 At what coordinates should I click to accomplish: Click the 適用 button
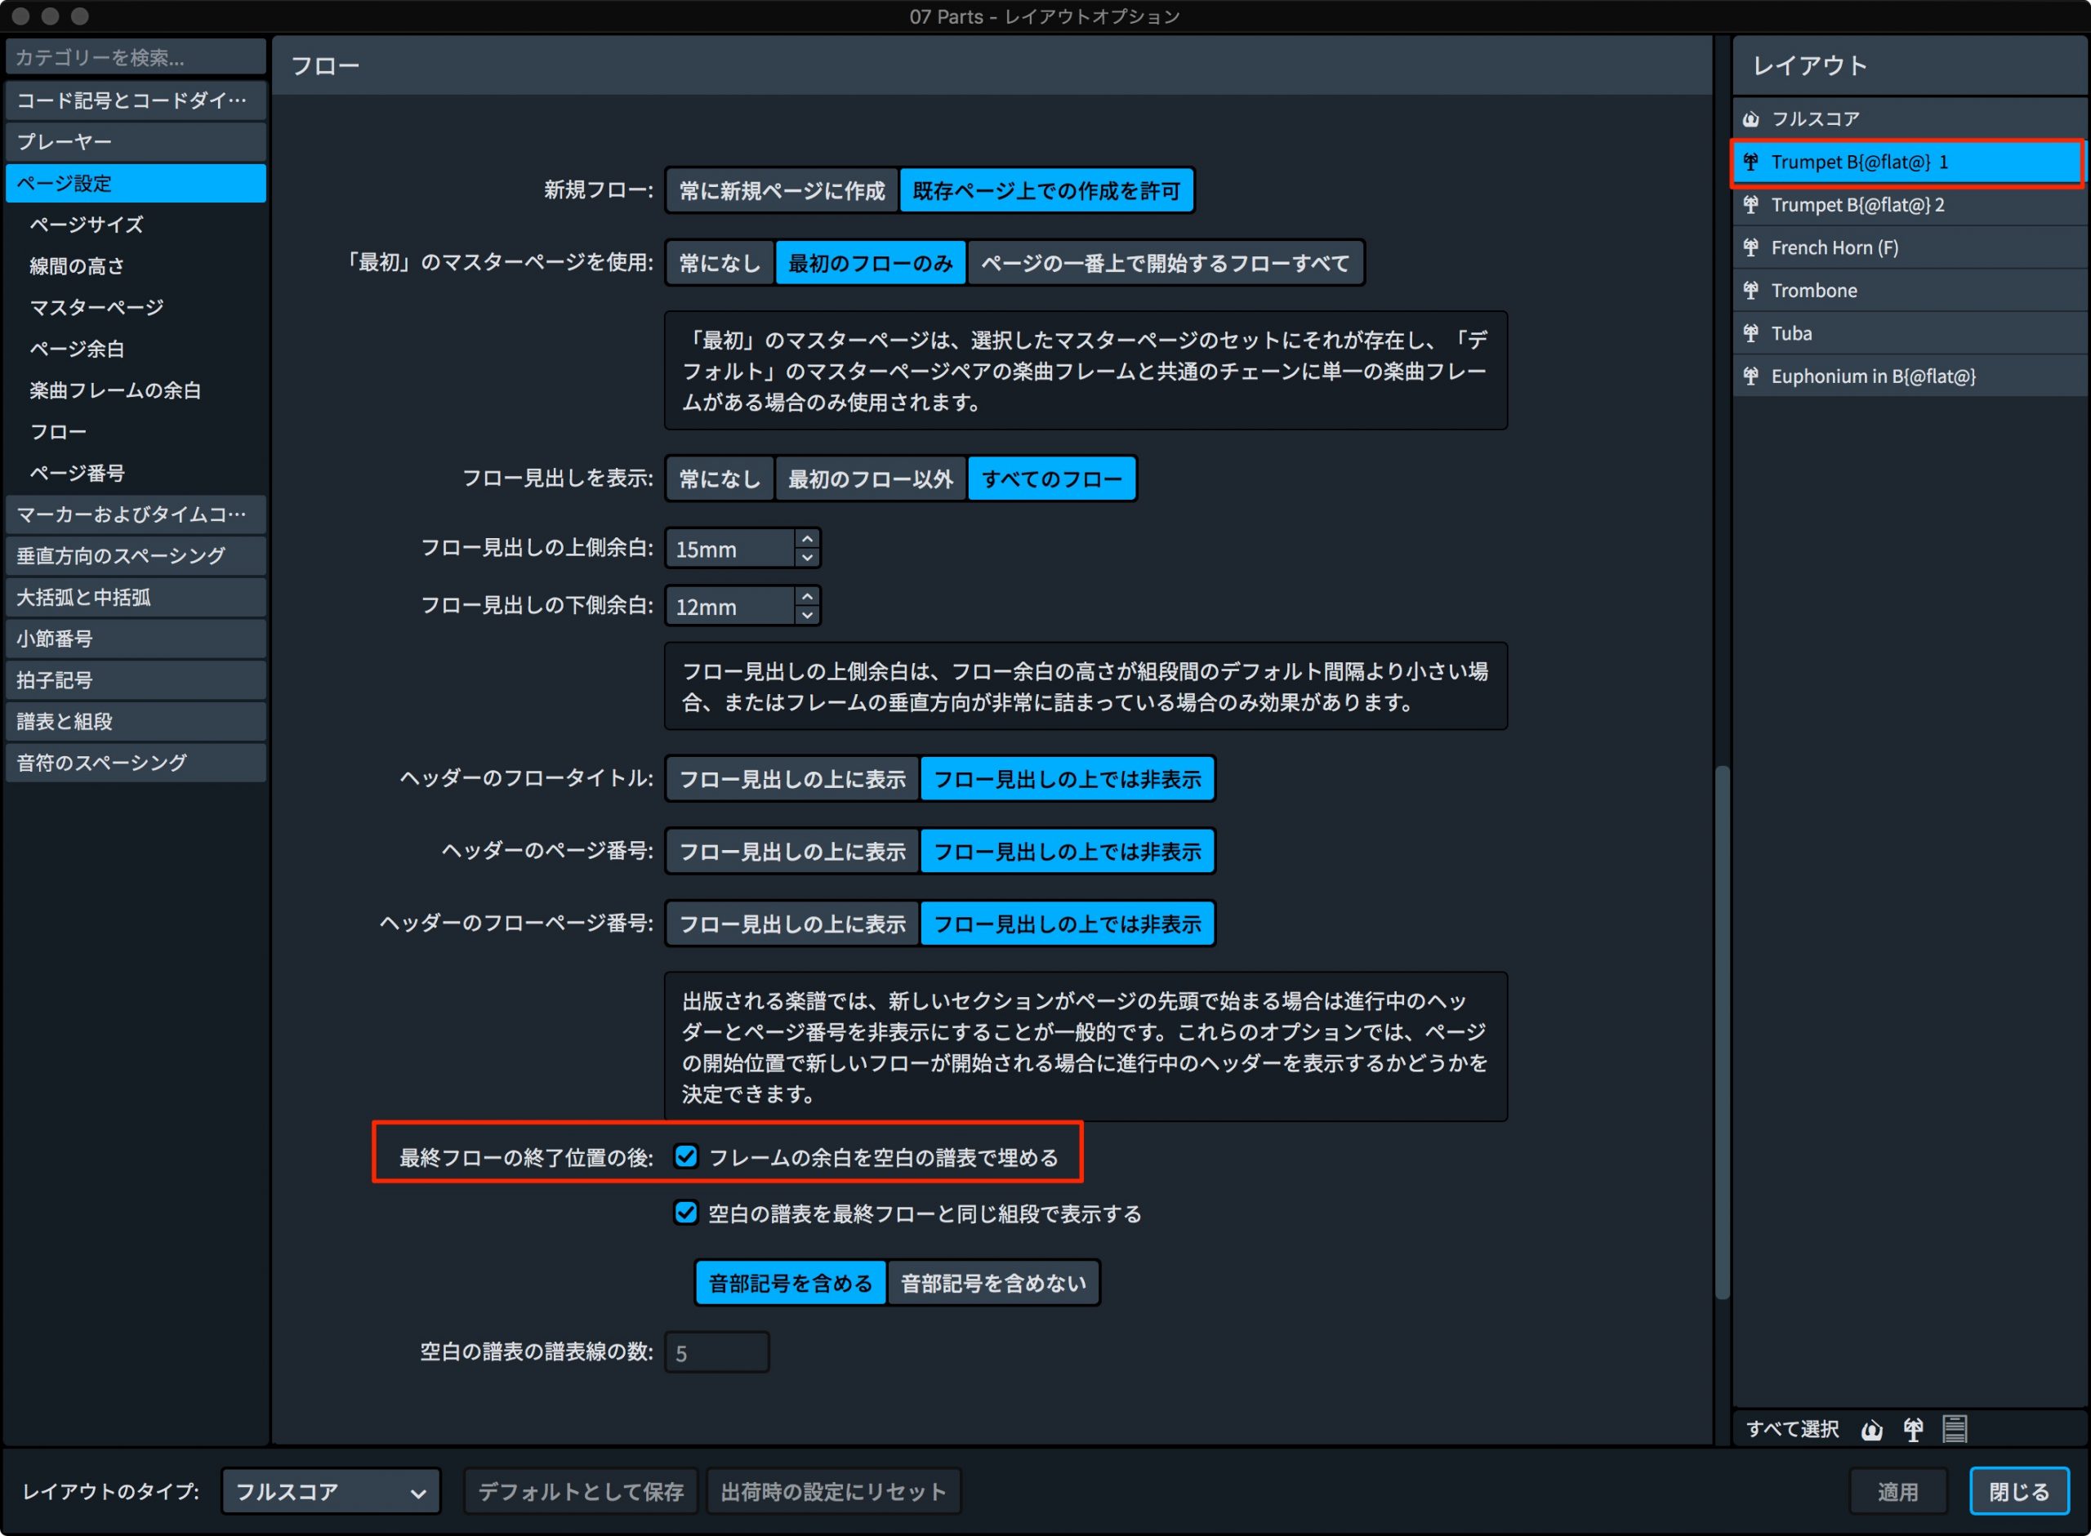[x=1897, y=1491]
